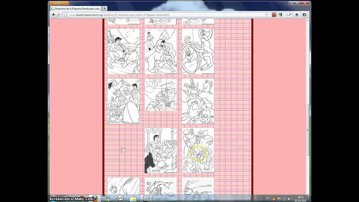
Task: Open the Google search engine selector dropdown
Action: (x=281, y=15)
